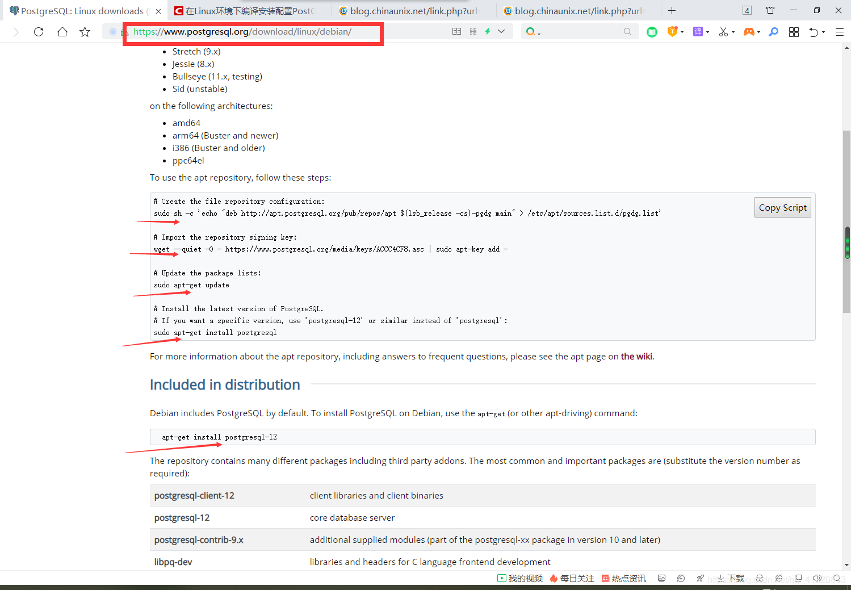
Task: Expand the translate tool dropdown arrow
Action: (x=707, y=32)
